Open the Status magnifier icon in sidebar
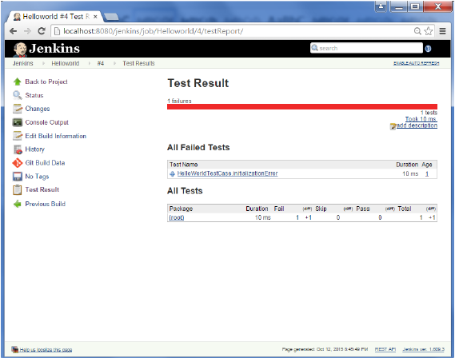Screen dimensions: 455x358 tap(17, 95)
